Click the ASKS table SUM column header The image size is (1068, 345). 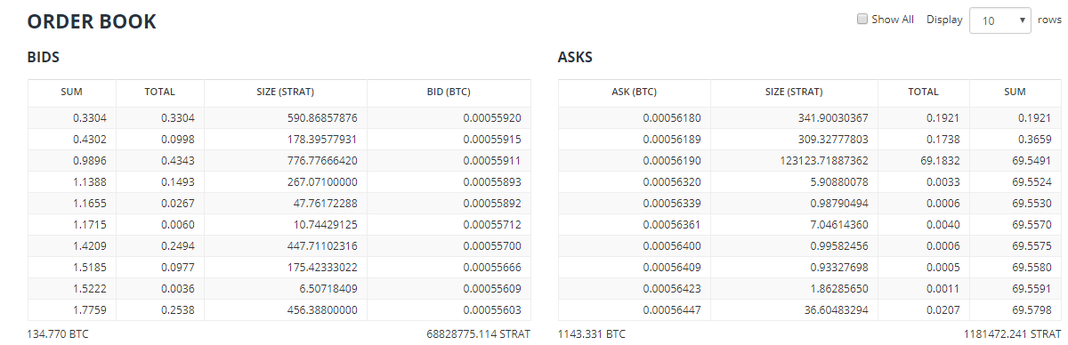point(1015,92)
